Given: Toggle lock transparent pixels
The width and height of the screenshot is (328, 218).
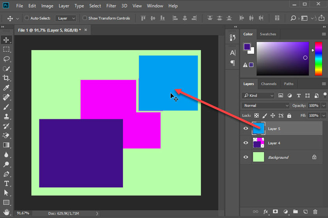Looking at the screenshot, I should click(x=257, y=115).
